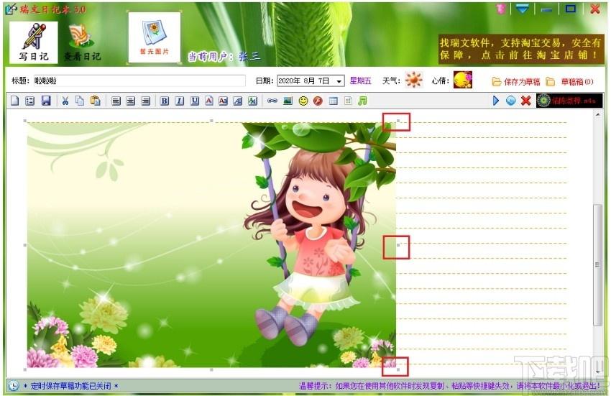Click the 标题 title input field
611x396 pixels.
139,80
